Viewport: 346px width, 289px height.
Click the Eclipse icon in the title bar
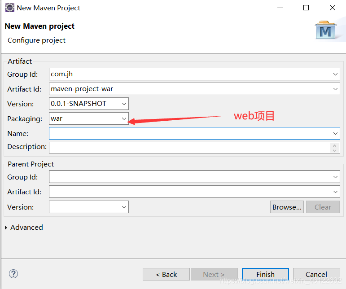(10, 8)
